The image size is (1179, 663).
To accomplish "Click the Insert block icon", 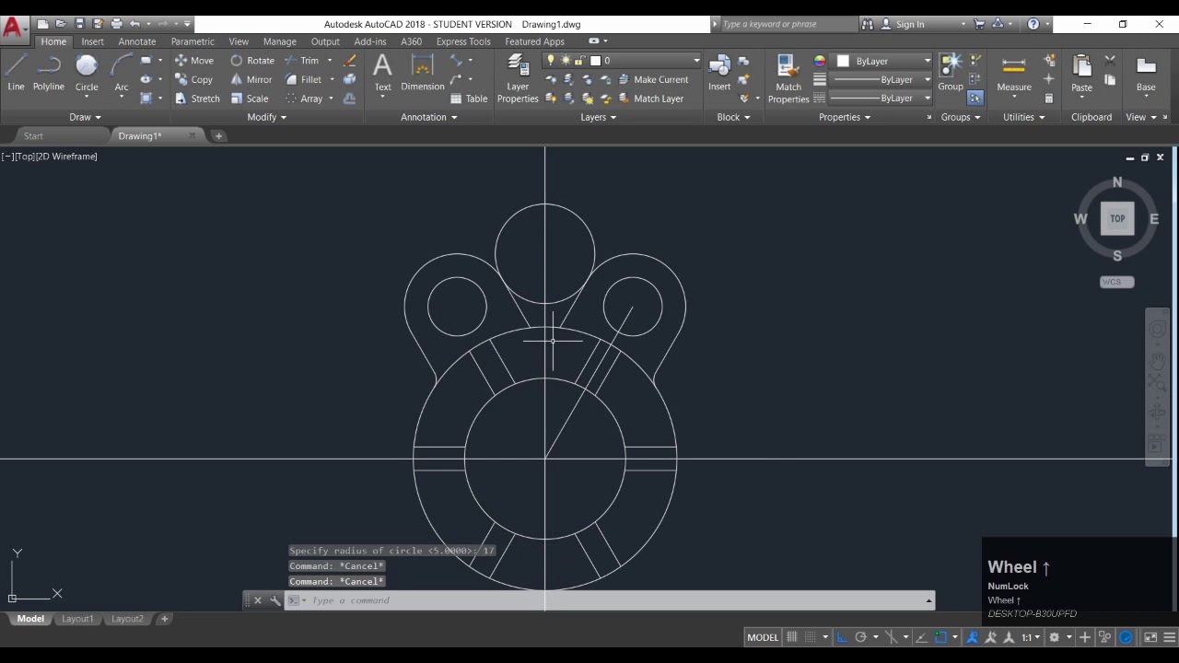I will [x=719, y=72].
